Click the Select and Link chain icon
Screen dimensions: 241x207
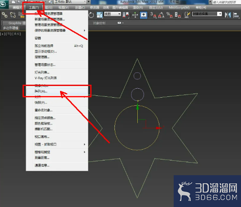(4, 15)
